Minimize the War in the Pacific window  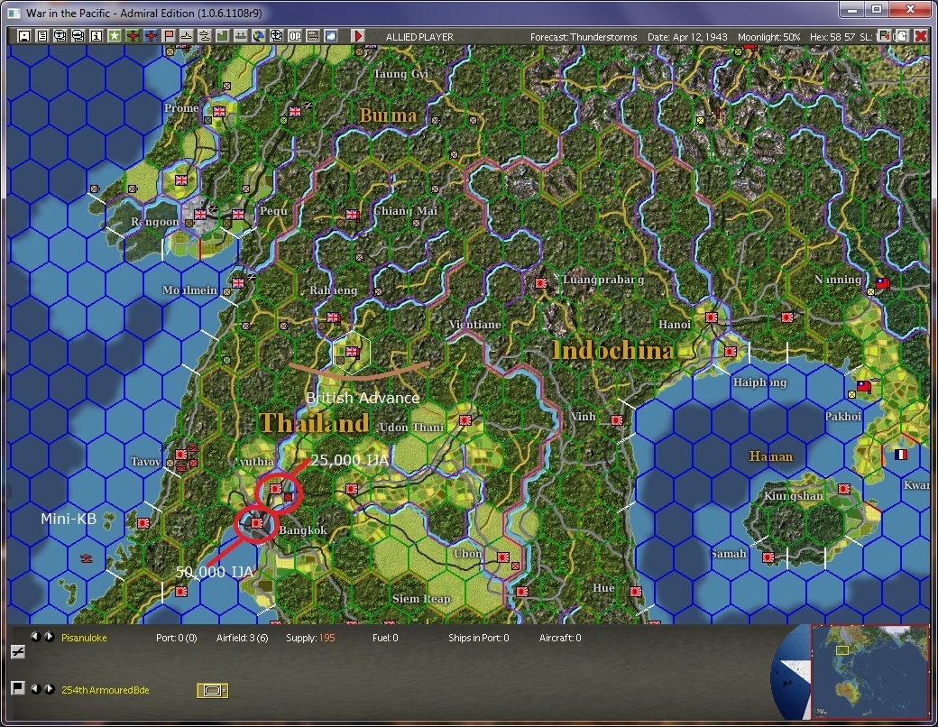point(851,10)
